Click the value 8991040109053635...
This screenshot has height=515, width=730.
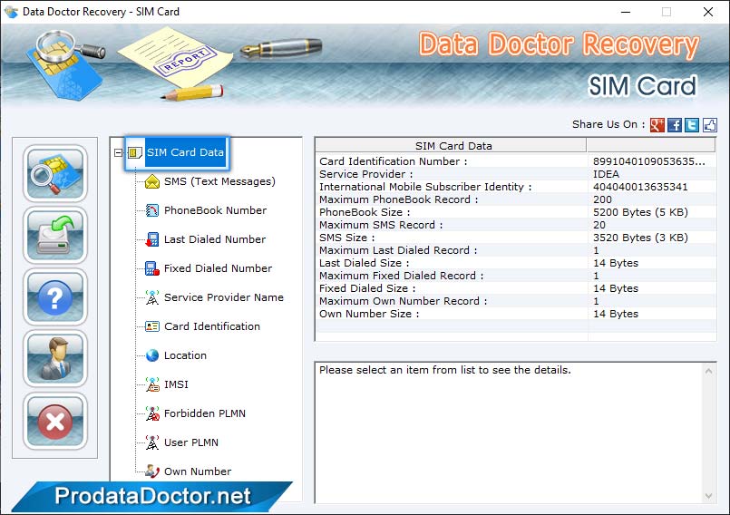[648, 161]
